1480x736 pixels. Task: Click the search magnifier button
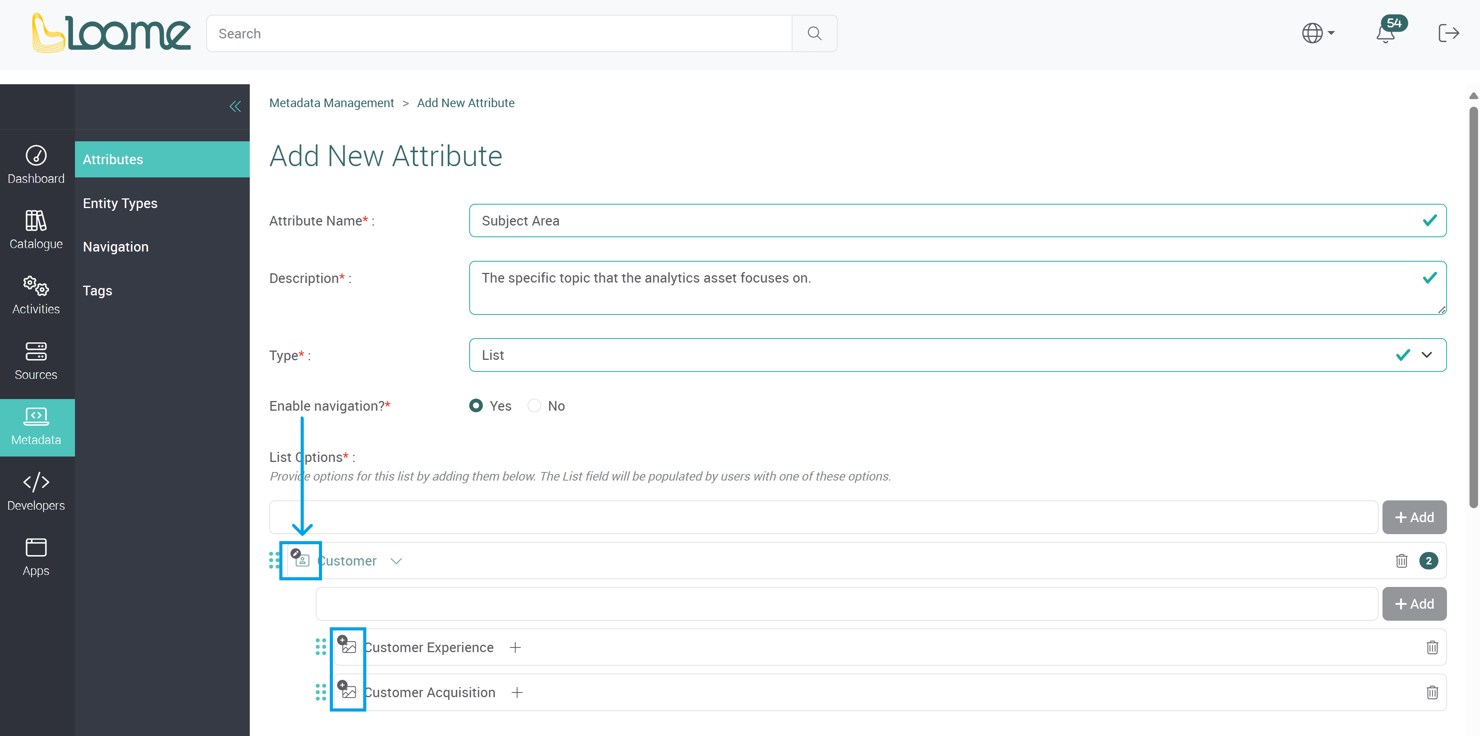click(814, 33)
